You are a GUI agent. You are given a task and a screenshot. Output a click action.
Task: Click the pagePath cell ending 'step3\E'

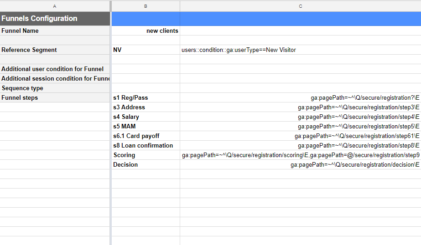301,107
